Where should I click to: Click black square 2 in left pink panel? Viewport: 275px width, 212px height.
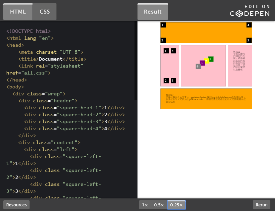tap(166, 80)
